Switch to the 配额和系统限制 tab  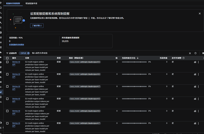pos(13,3)
